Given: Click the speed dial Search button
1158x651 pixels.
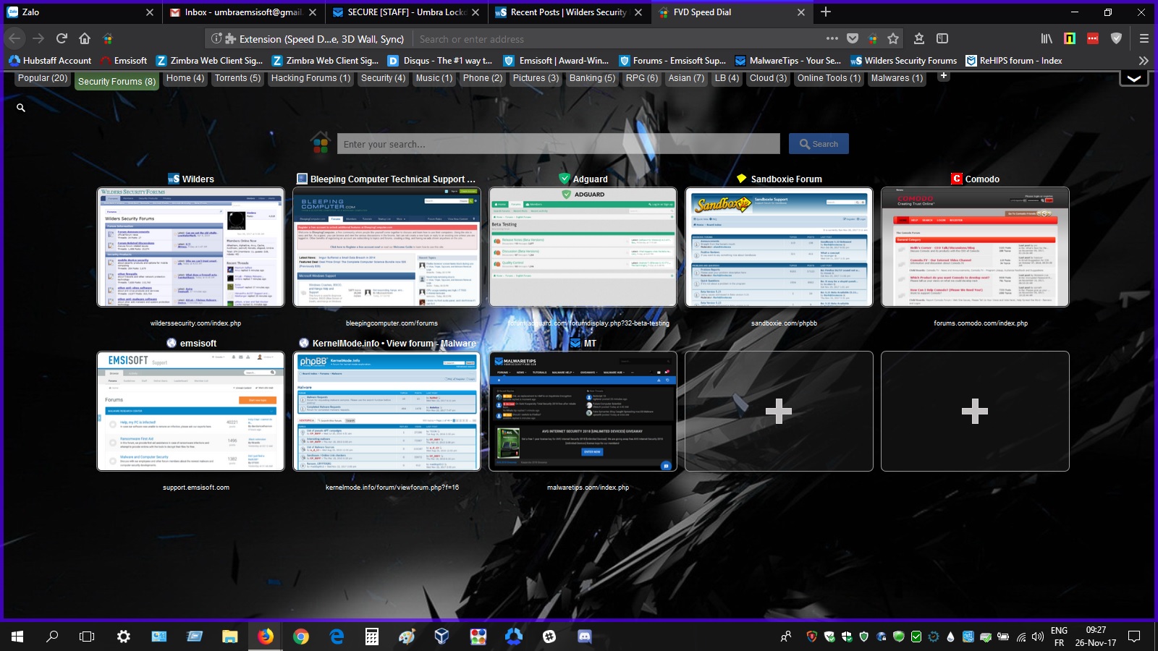Looking at the screenshot, I should (x=819, y=144).
